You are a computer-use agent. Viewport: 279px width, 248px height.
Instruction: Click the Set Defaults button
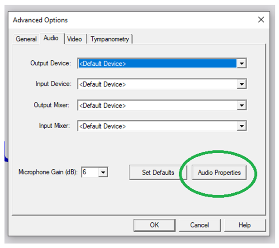(x=158, y=173)
